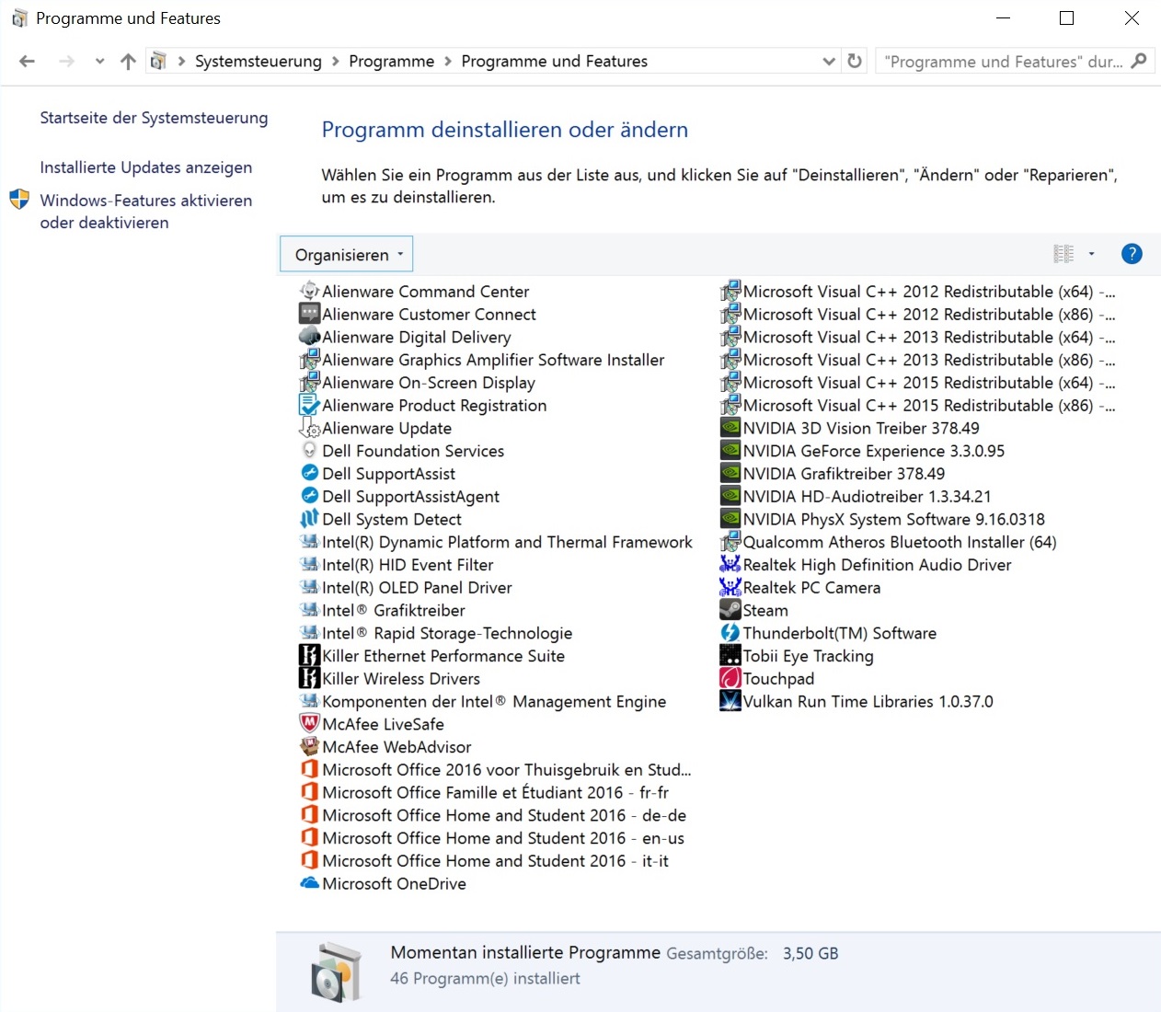Select NVIDIA PhysX System Software 9.16.0318
The height and width of the screenshot is (1012, 1161).
[x=882, y=519]
